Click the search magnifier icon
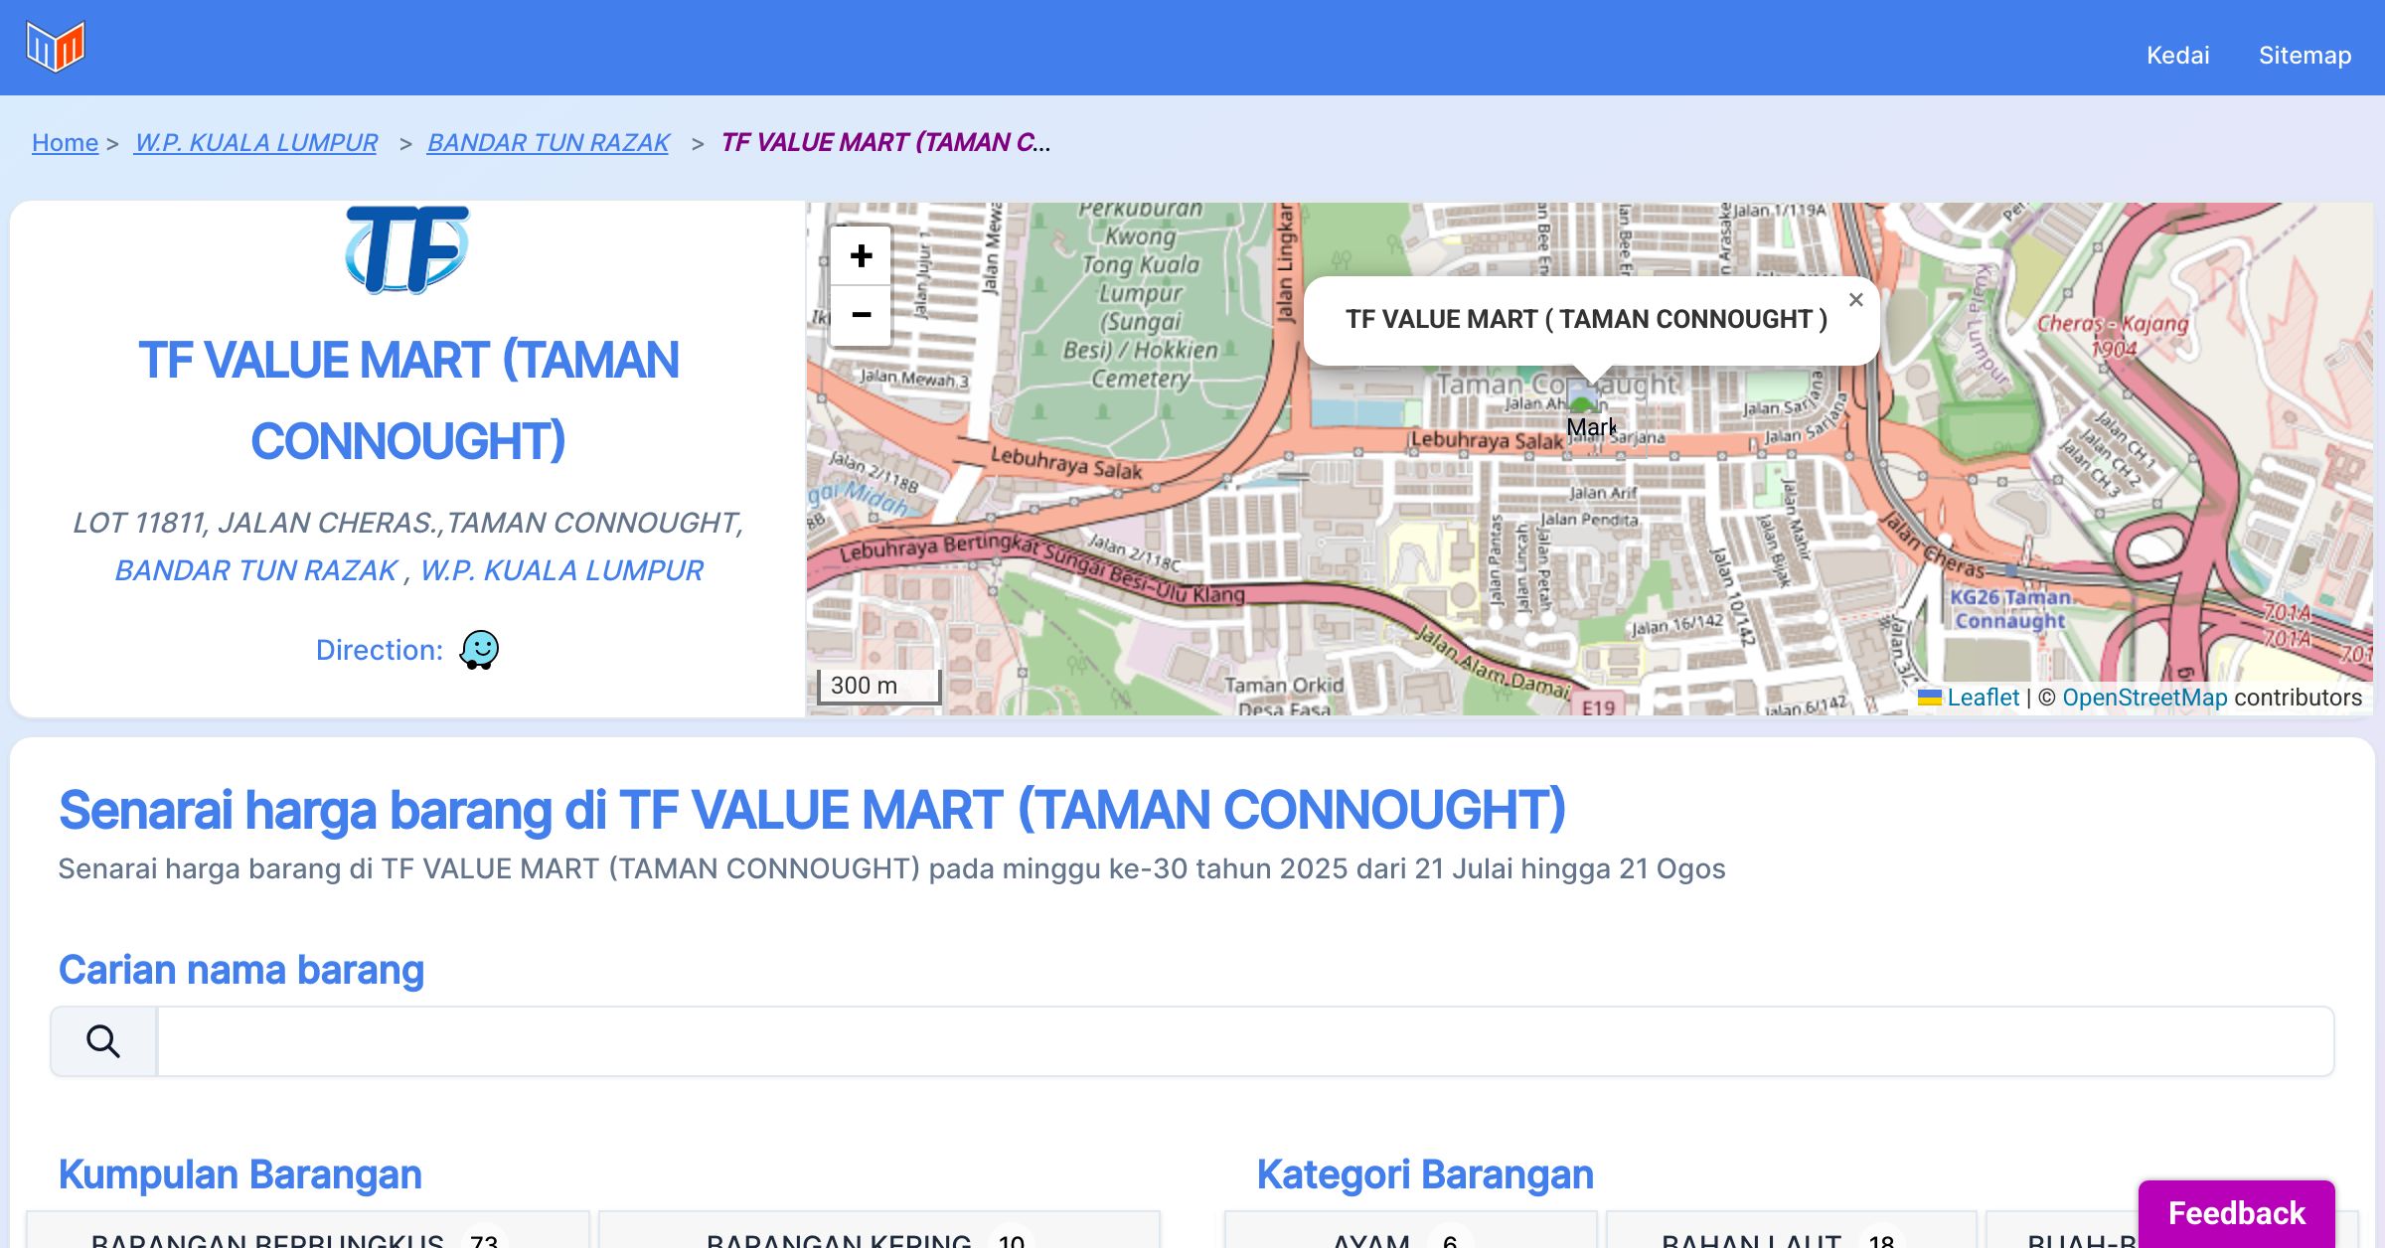The image size is (2385, 1248). (x=103, y=1040)
